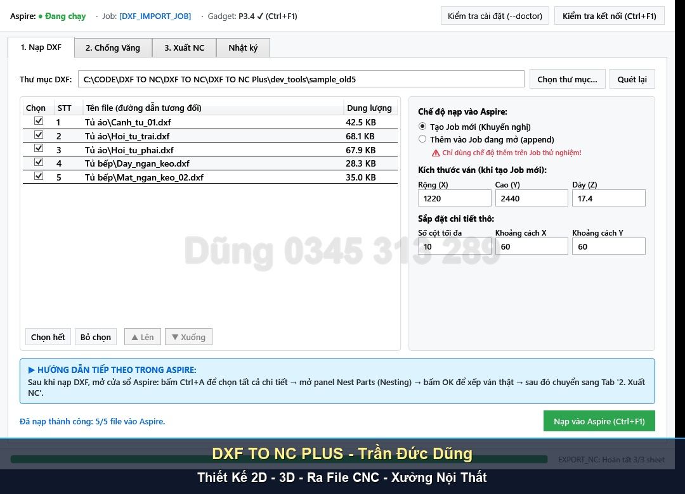The height and width of the screenshot is (494, 685).
Task: Select file name 'Tủ bếp\Day_ngan_keo.dxf'
Action: click(x=137, y=163)
